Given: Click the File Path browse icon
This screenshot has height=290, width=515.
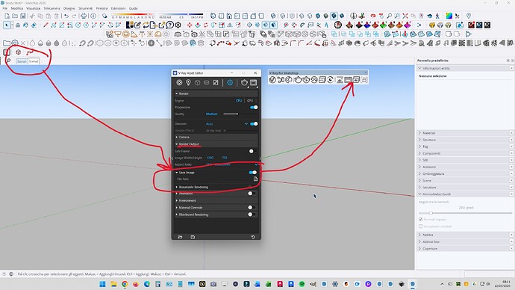Looking at the screenshot, I should (255, 179).
